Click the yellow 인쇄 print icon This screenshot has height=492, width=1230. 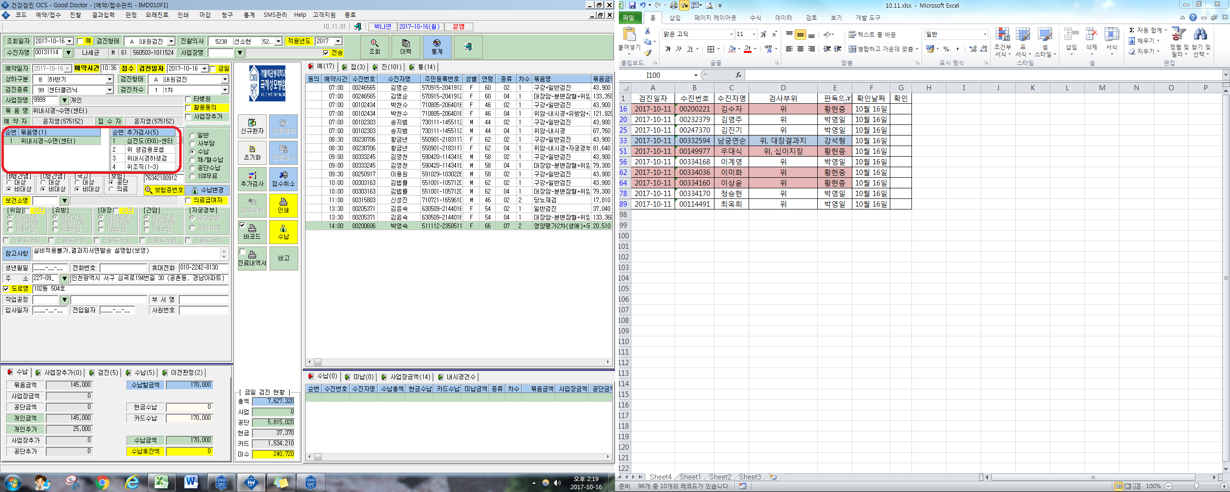283,206
